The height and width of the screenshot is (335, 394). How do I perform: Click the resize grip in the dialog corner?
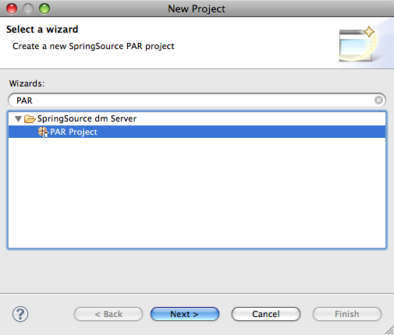pyautogui.click(x=389, y=330)
